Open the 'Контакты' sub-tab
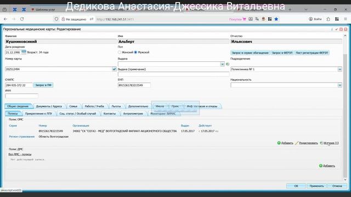351x197 pixels. pos(110,114)
